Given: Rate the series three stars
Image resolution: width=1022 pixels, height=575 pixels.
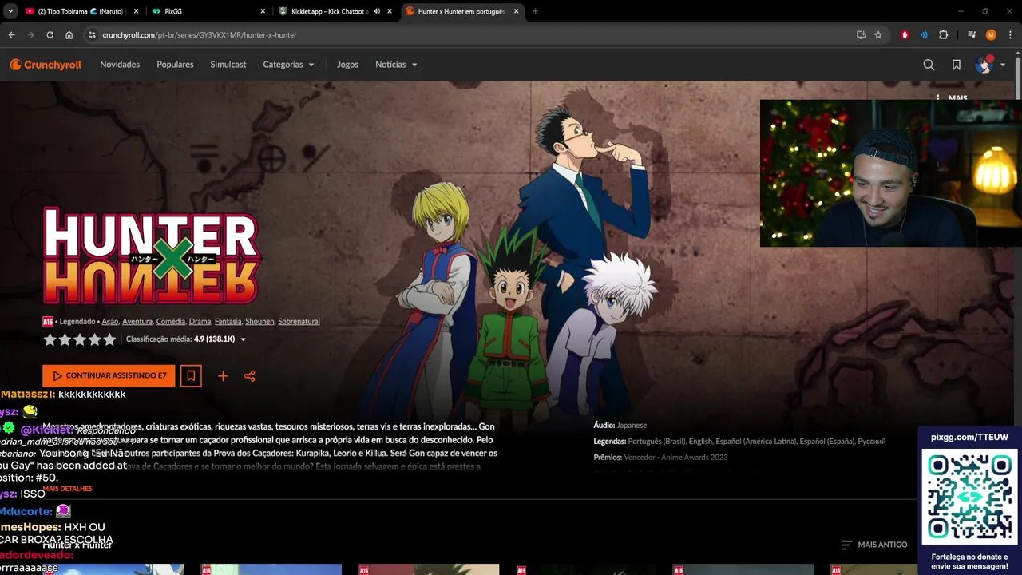Looking at the screenshot, I should click(x=80, y=339).
